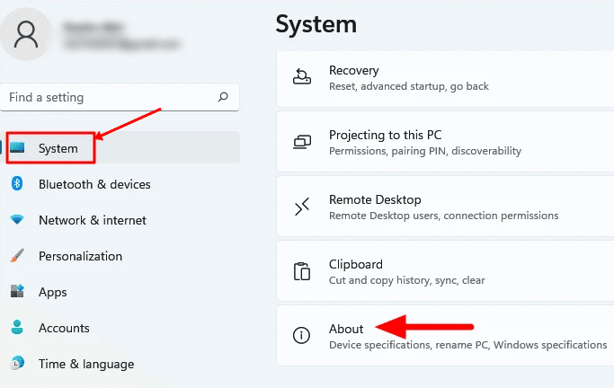This screenshot has width=614, height=388.
Task: Click the Clipboard icon
Action: (x=302, y=271)
